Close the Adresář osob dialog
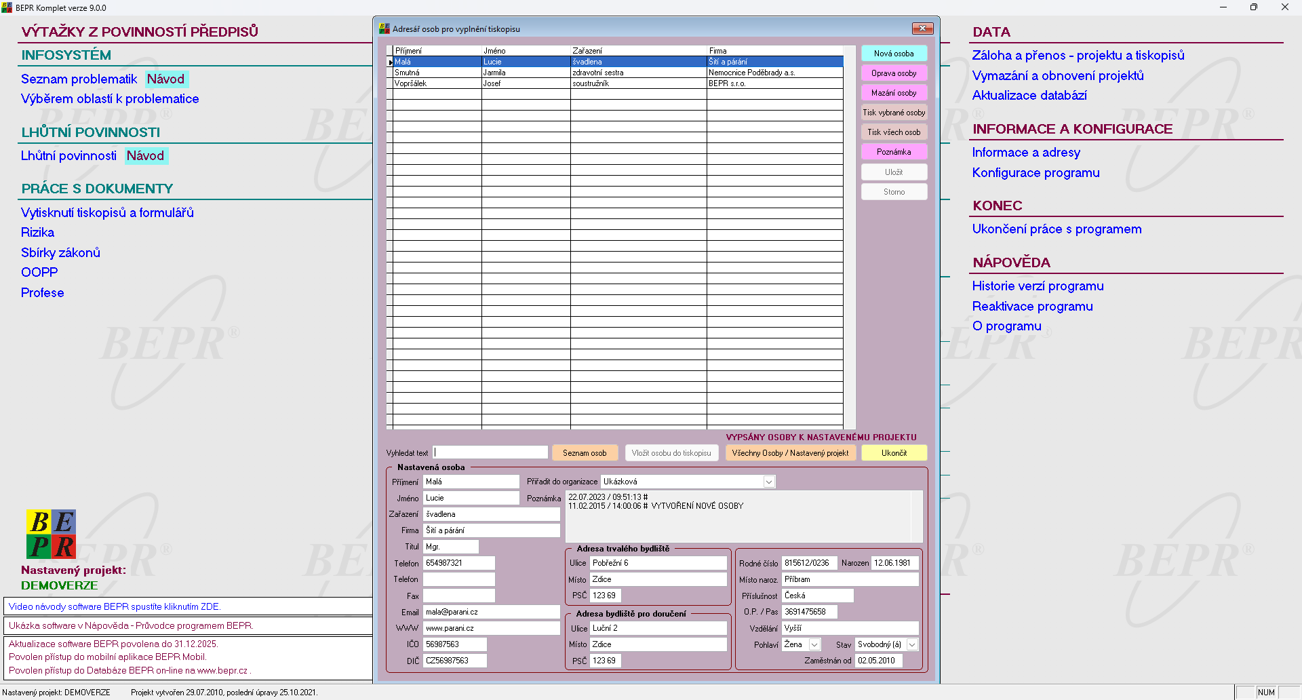The width and height of the screenshot is (1302, 700). [x=922, y=28]
